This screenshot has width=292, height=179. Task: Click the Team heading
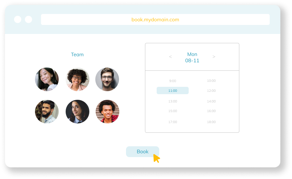point(77,55)
